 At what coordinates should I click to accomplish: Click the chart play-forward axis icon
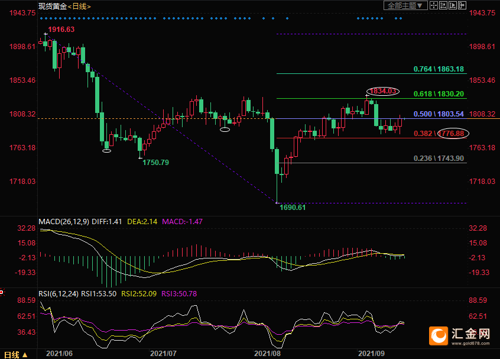(453, 5)
